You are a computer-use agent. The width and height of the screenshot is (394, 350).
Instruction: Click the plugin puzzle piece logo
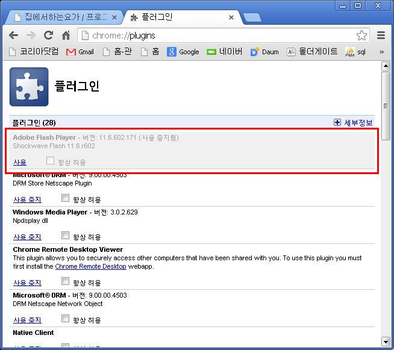[x=29, y=87]
